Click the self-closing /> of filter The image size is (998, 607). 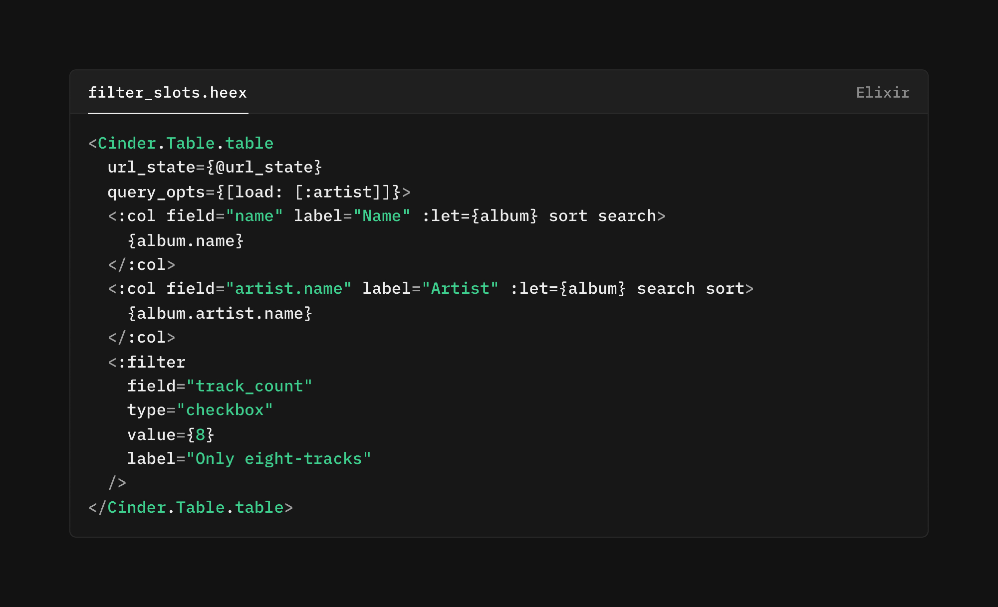click(x=117, y=483)
